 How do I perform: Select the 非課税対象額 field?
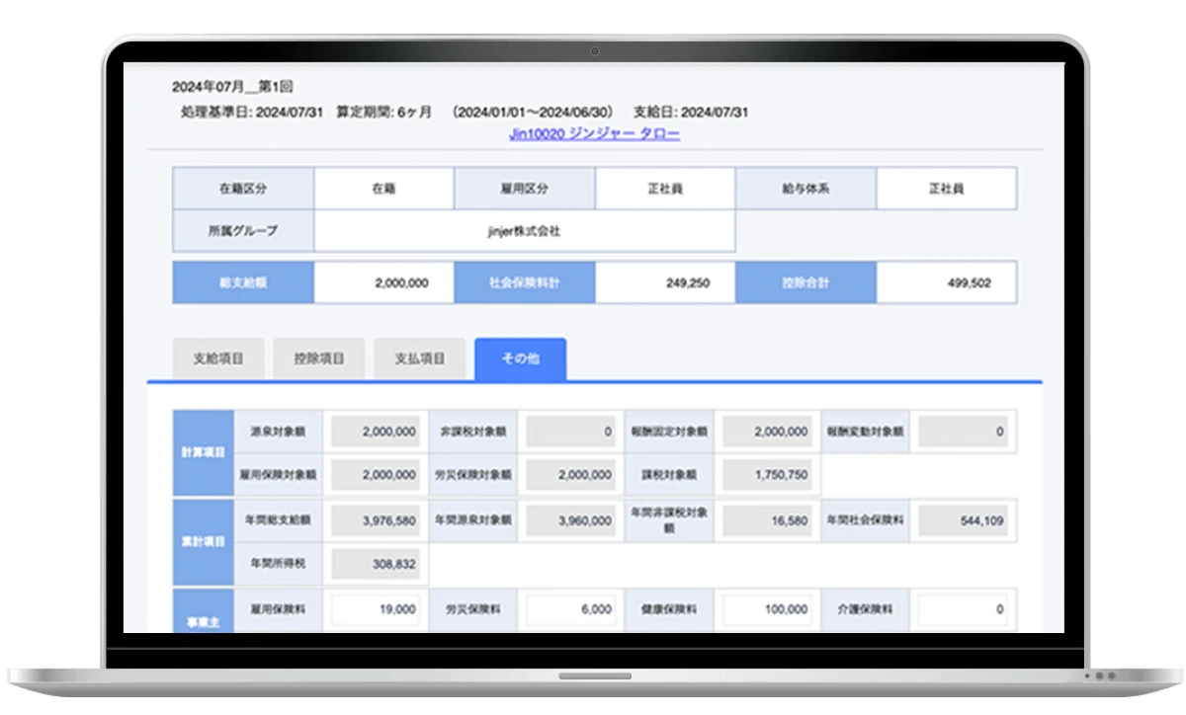pyautogui.click(x=570, y=432)
